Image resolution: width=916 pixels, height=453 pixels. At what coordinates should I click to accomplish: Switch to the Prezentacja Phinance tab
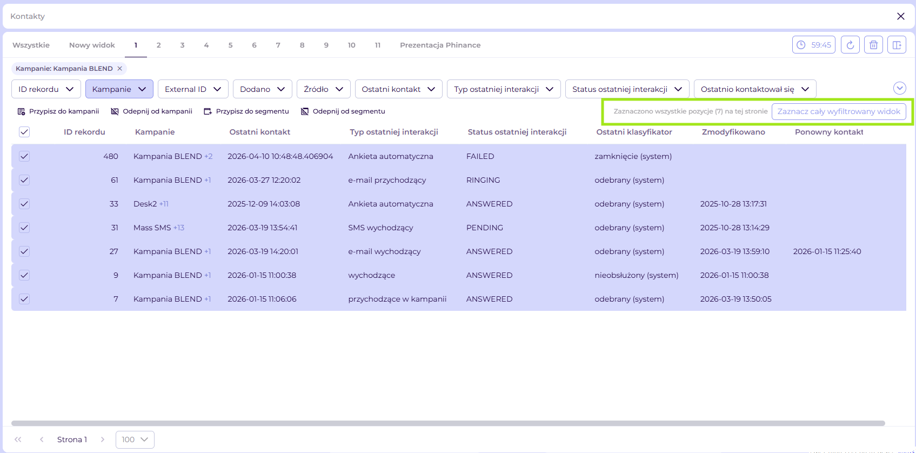coord(440,45)
